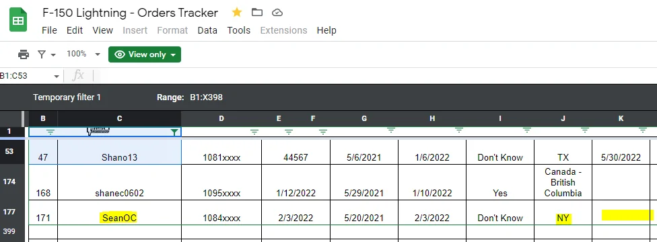Viewport: 657px width, 242px height.
Task: Select cell containing 168
Action: 43,182
